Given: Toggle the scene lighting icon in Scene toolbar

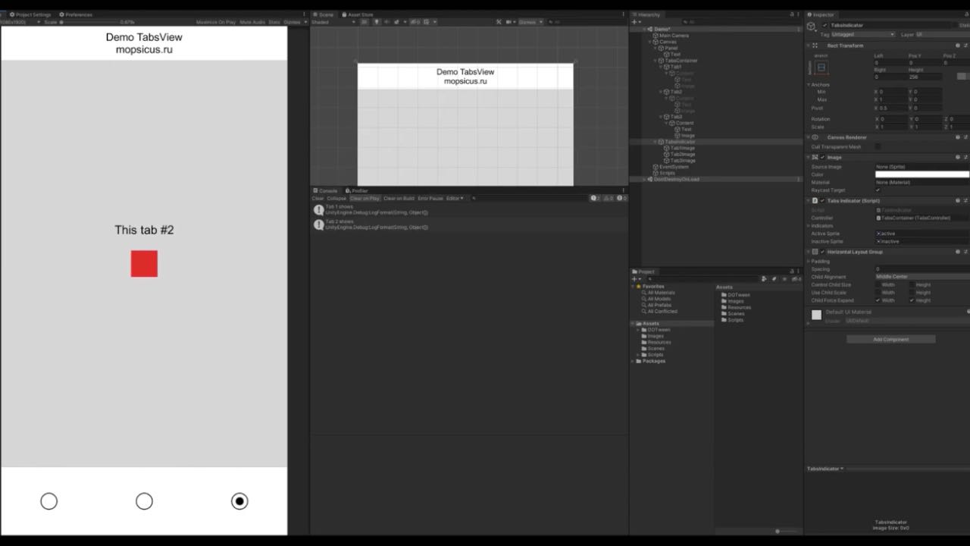Looking at the screenshot, I should click(377, 22).
